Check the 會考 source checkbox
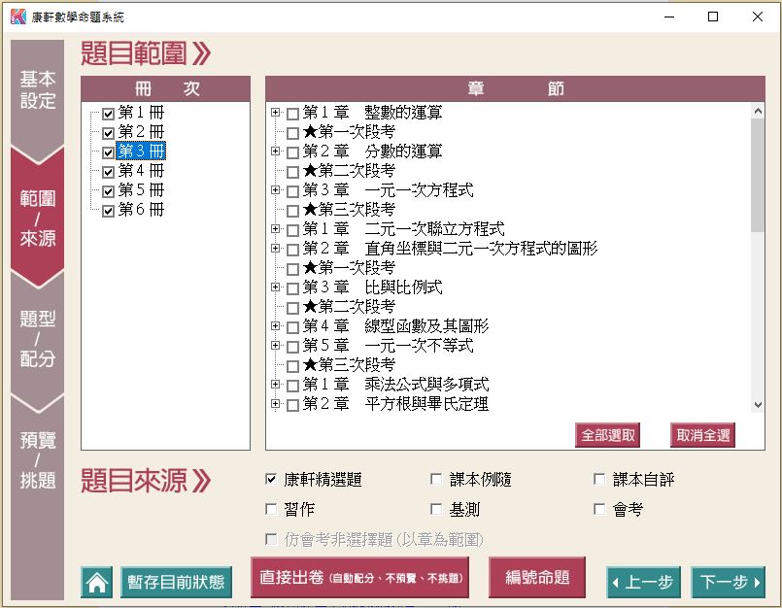 click(599, 509)
